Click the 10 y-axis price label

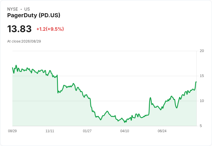pos(202,101)
